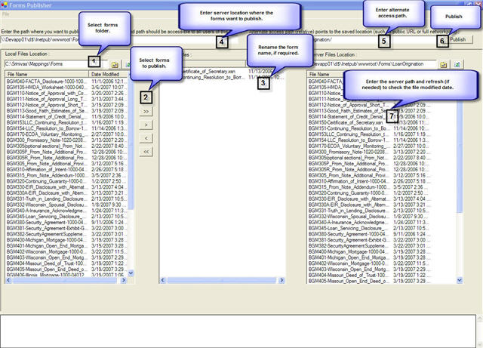
Task: Click selected files list scrollbar left arrow
Action: (163, 280)
